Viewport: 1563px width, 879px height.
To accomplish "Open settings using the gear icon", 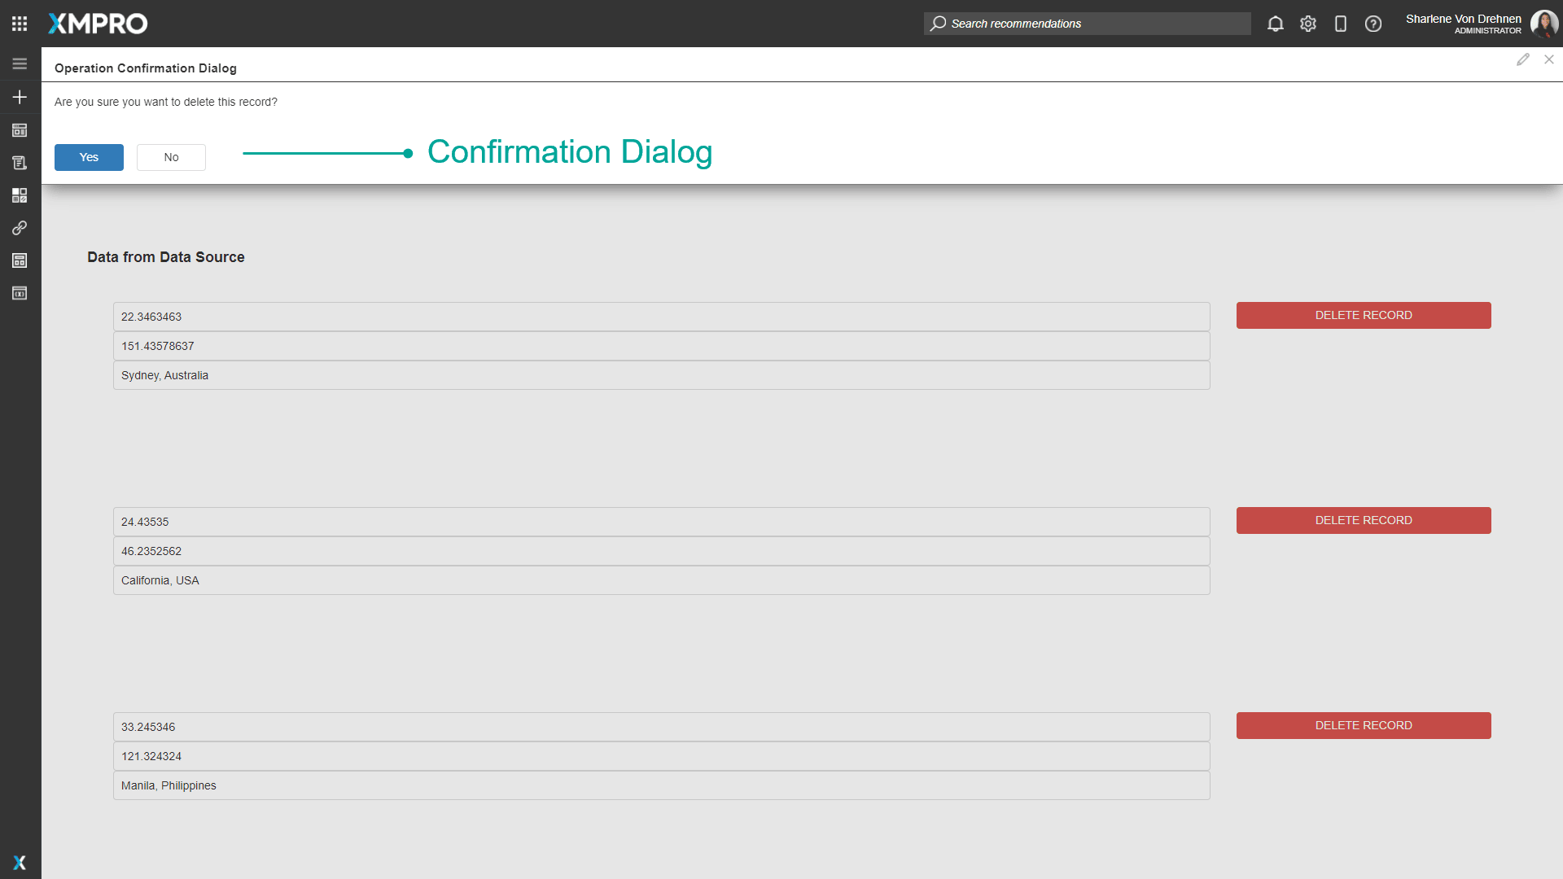I will point(1307,24).
